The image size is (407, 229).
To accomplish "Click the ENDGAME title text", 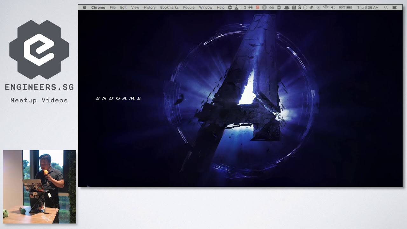I will click(119, 98).
